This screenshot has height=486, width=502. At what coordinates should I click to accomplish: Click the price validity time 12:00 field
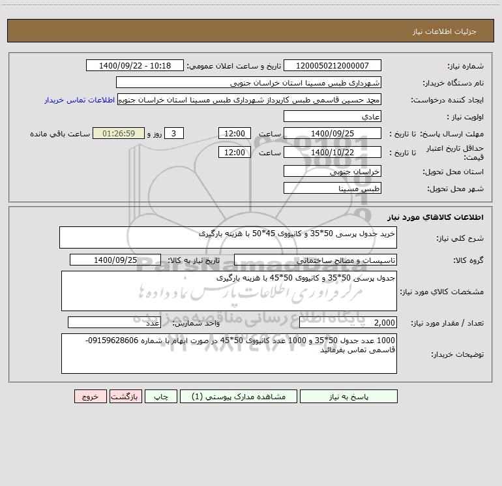235,152
